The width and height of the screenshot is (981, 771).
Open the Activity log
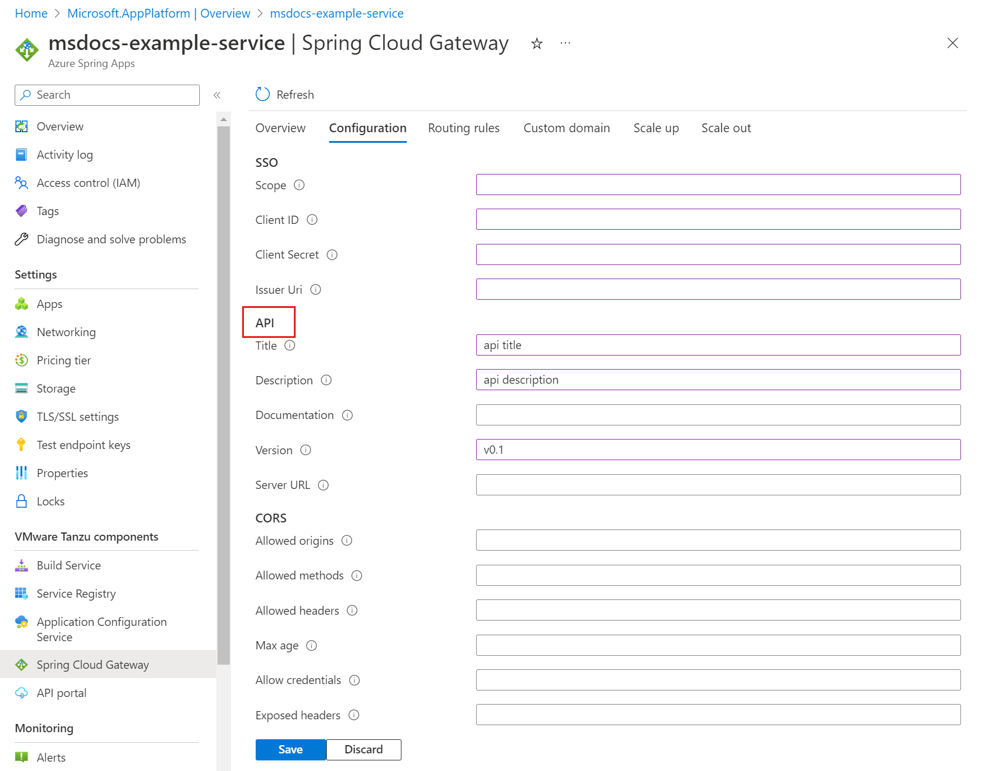tap(64, 154)
